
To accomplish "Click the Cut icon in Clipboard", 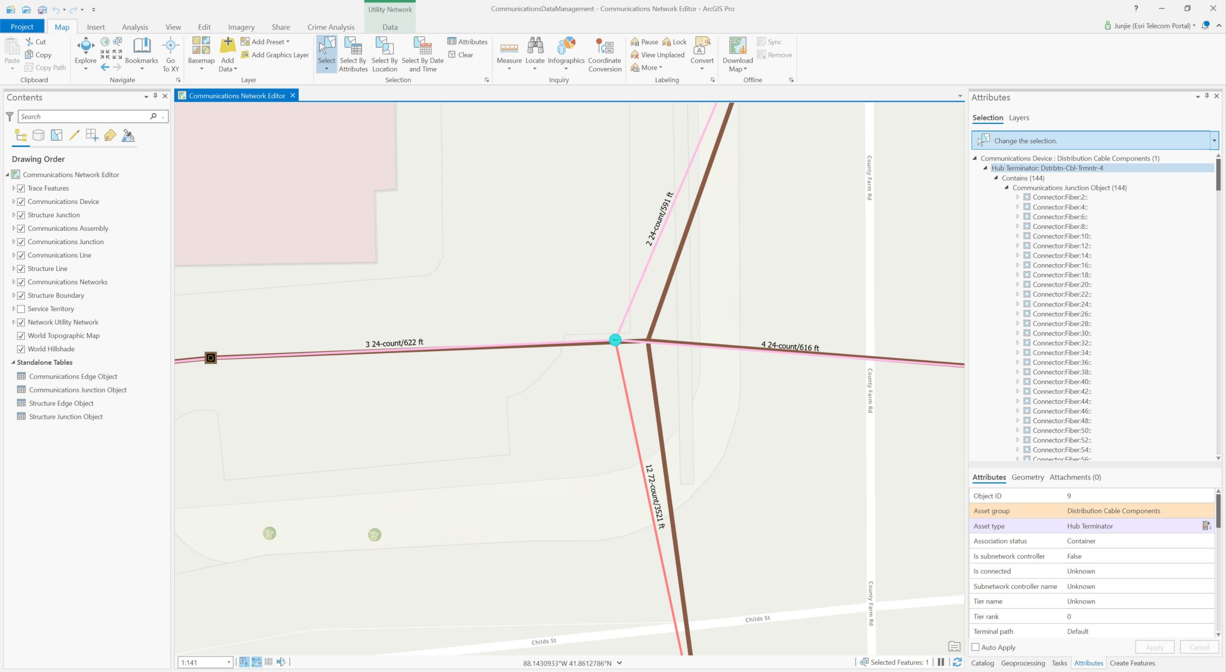I will pyautogui.click(x=30, y=42).
